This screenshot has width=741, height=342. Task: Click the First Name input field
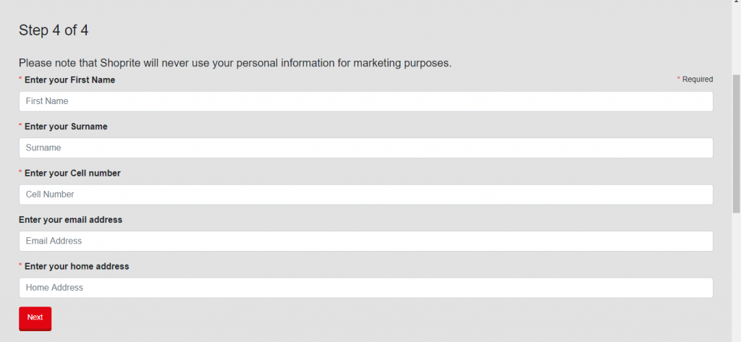(x=365, y=101)
